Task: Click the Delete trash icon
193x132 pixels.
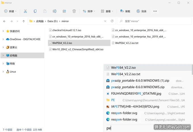Action: 74,11
